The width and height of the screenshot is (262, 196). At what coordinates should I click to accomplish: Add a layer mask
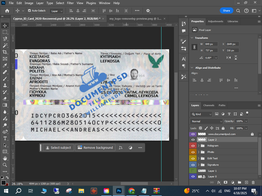pos(226,182)
